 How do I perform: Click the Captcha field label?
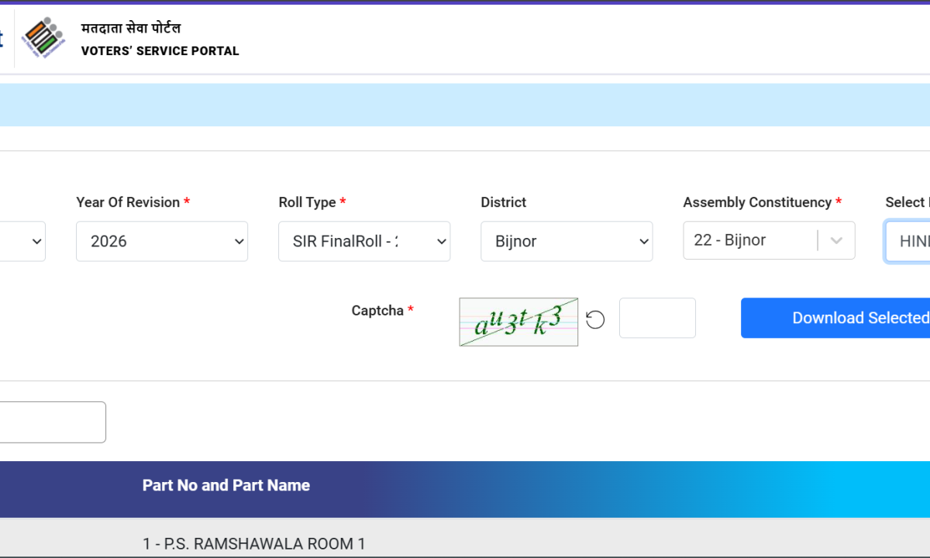tap(377, 311)
